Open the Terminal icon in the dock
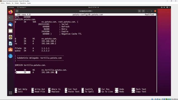The height and width of the screenshot is (100, 178). (x=11, y=18)
